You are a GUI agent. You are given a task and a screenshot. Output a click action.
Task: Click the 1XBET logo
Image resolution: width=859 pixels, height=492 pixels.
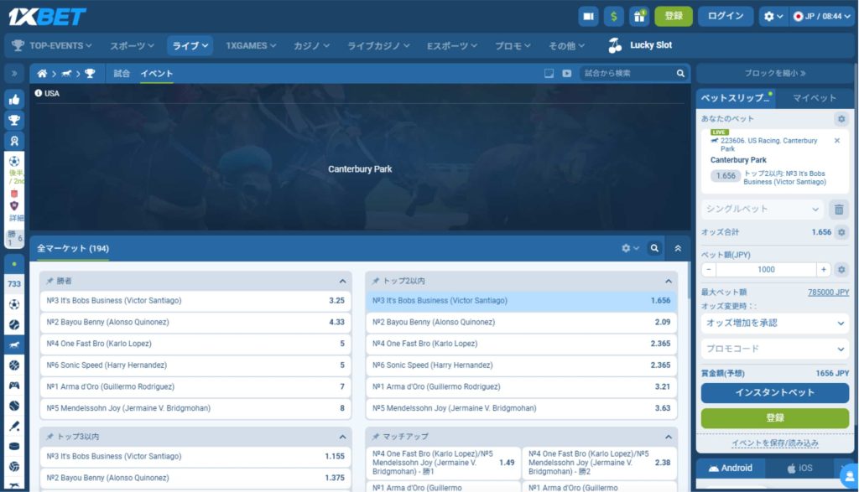47,17
